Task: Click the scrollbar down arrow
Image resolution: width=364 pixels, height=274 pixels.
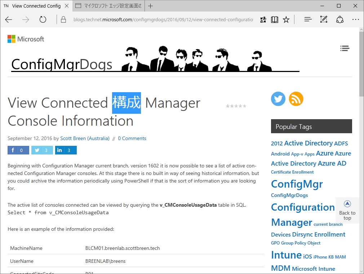Action: [x=361, y=271]
